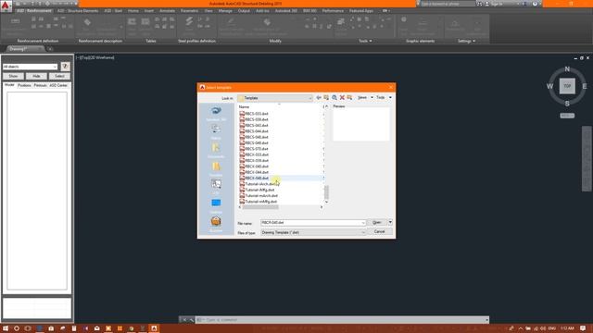Open notification center icon in system tray

(583, 328)
